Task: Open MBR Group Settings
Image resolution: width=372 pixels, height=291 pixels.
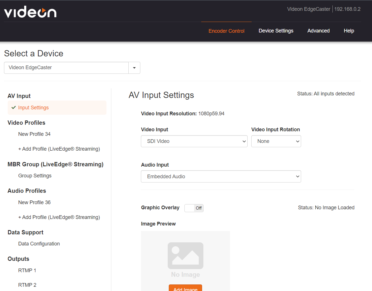Action: click(35, 176)
